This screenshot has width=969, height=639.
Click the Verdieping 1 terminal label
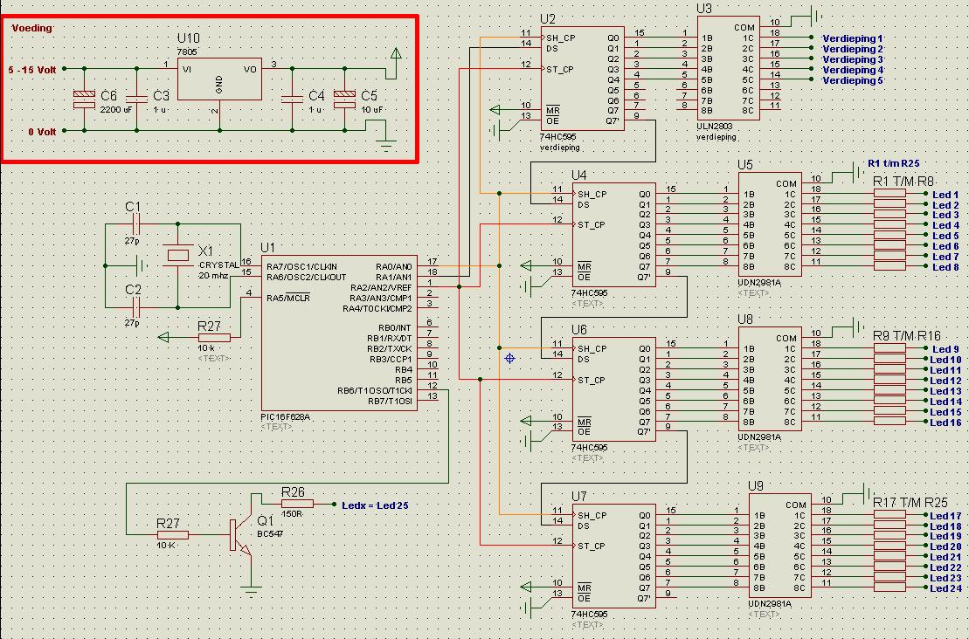[x=852, y=38]
